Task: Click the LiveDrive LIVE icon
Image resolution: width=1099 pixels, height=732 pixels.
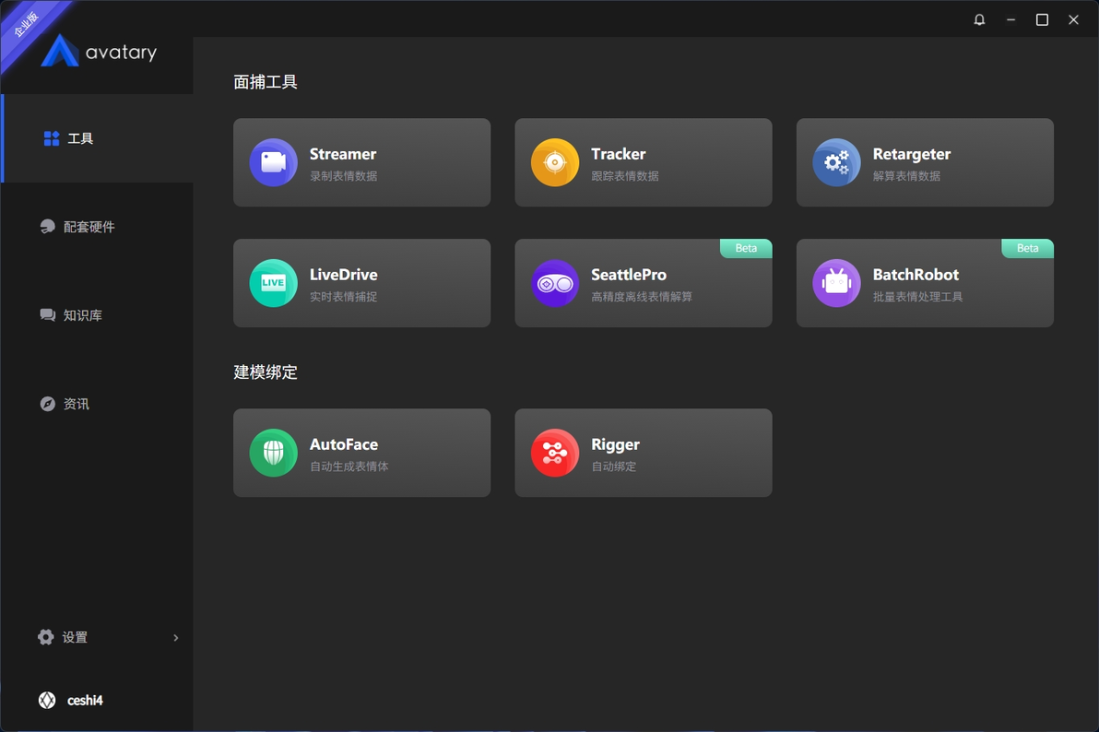Action: (273, 283)
